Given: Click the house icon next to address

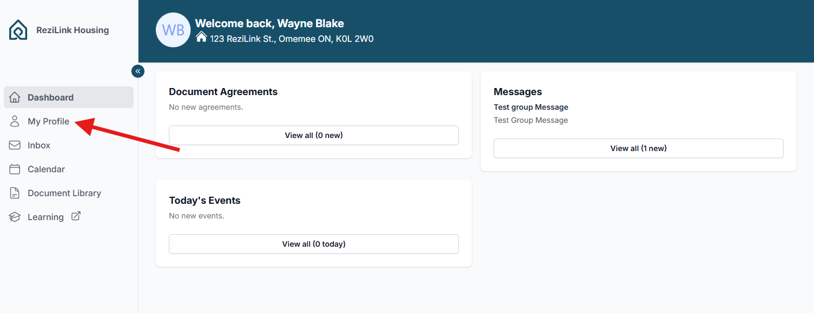Looking at the screenshot, I should click(x=201, y=37).
